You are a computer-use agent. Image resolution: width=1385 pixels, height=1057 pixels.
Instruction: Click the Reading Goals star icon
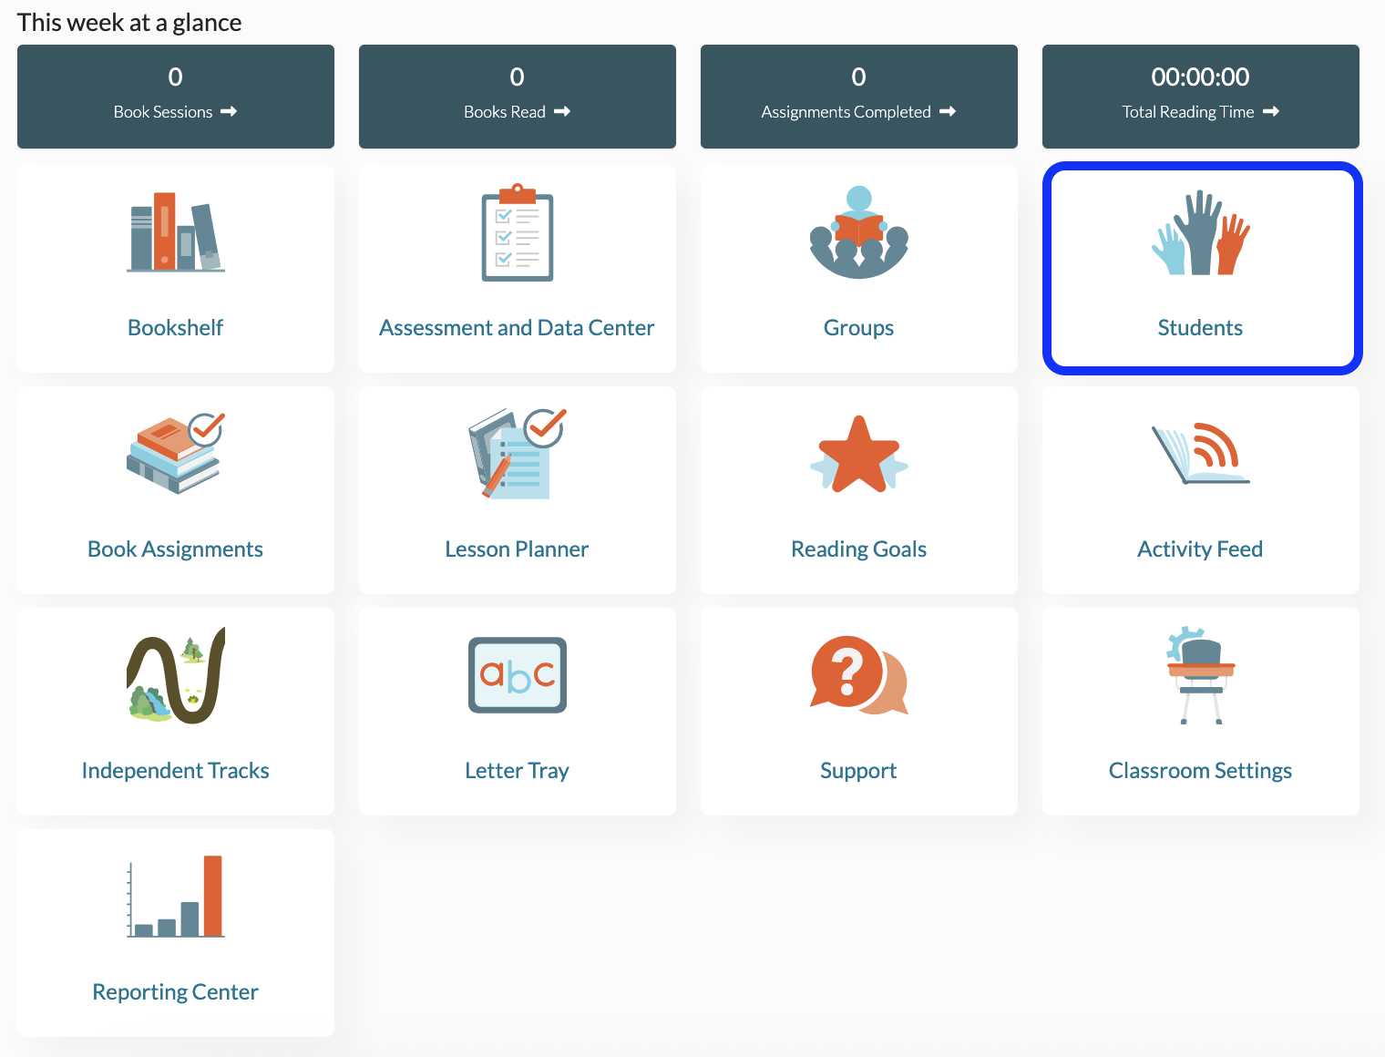point(859,454)
